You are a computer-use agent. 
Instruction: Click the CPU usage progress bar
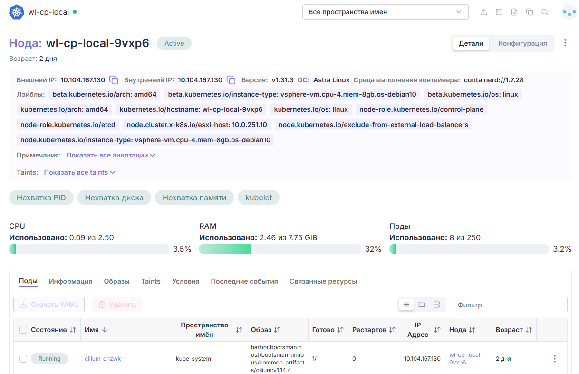click(x=89, y=249)
